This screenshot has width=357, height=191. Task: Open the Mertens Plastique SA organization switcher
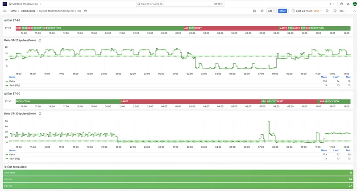25,4
